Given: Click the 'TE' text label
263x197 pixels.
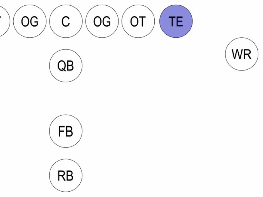Looking at the screenshot, I should tap(176, 22).
